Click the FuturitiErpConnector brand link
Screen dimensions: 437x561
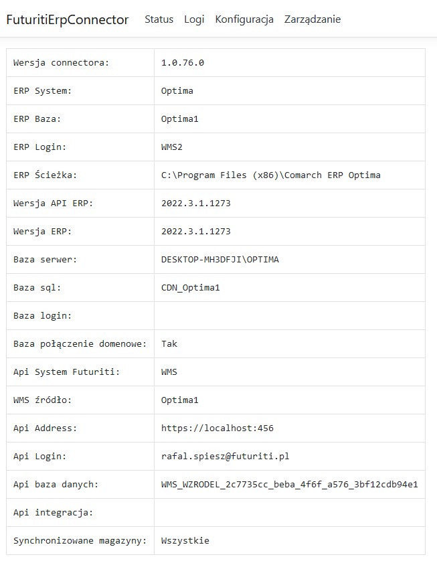click(67, 19)
